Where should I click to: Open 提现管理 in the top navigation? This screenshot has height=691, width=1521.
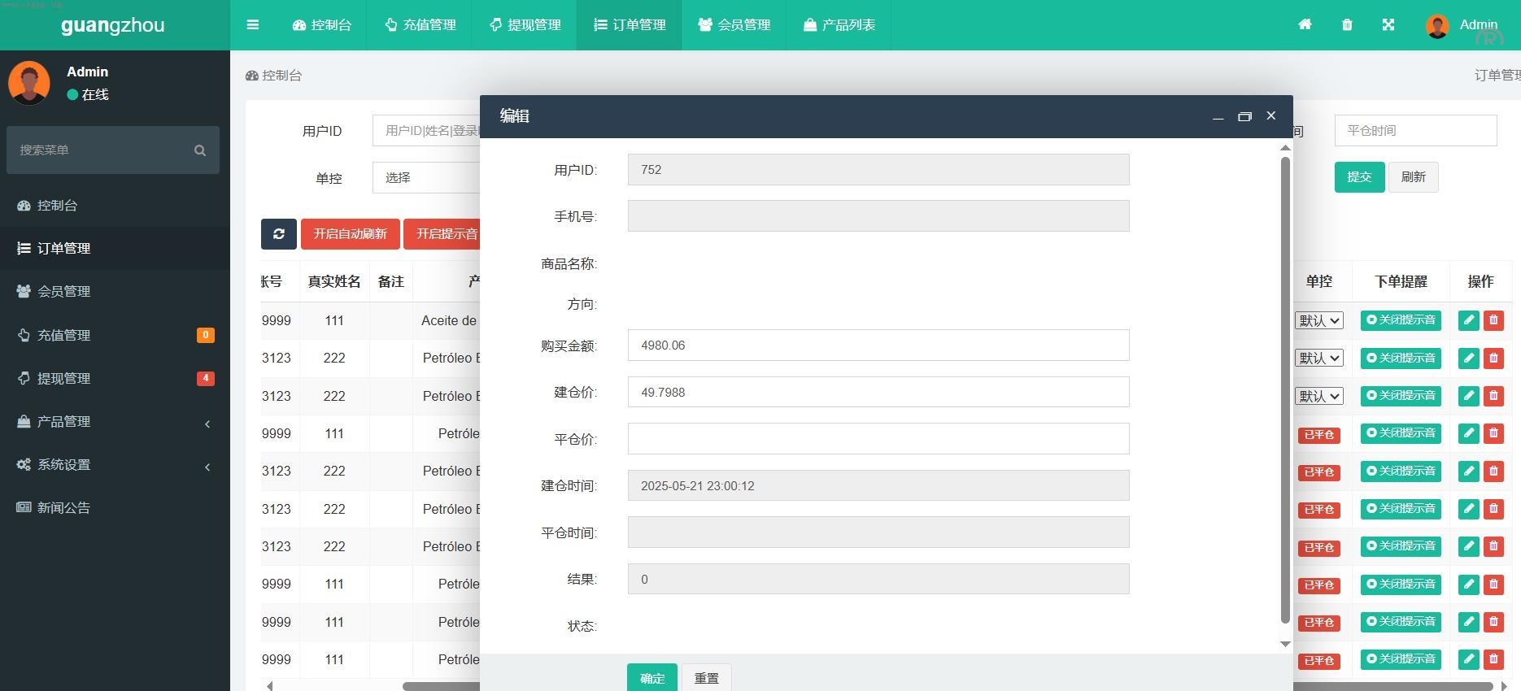525,25
